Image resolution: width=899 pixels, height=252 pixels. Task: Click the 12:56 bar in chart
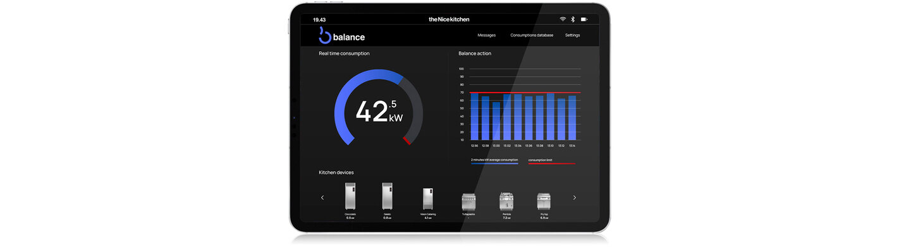[x=475, y=117]
